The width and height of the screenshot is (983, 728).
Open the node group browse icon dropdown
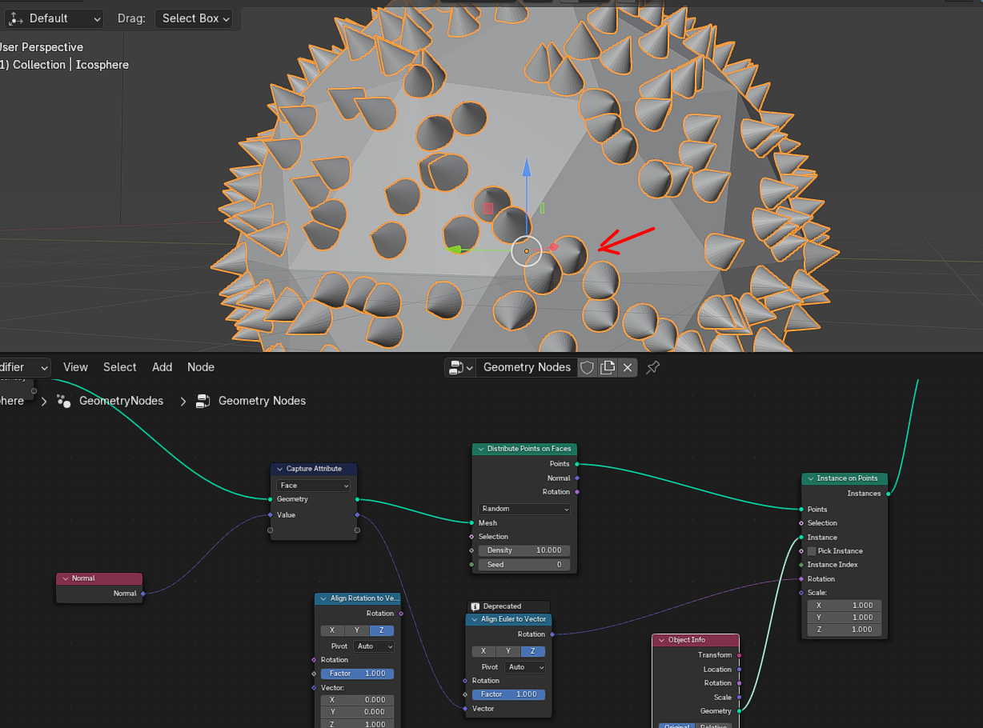(459, 367)
